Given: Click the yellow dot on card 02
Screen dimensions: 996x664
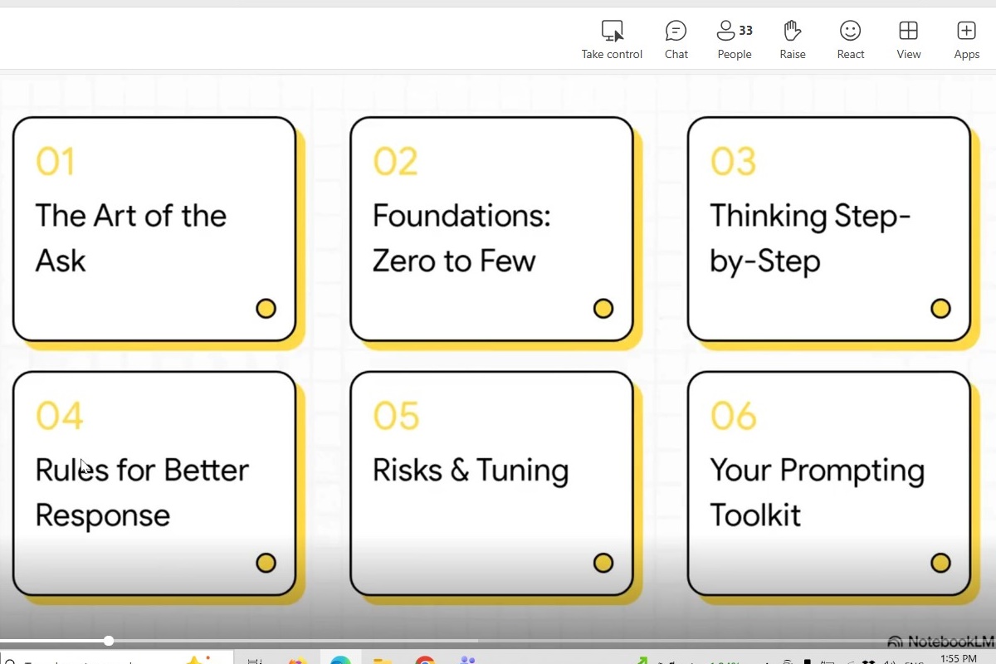Looking at the screenshot, I should coord(603,309).
